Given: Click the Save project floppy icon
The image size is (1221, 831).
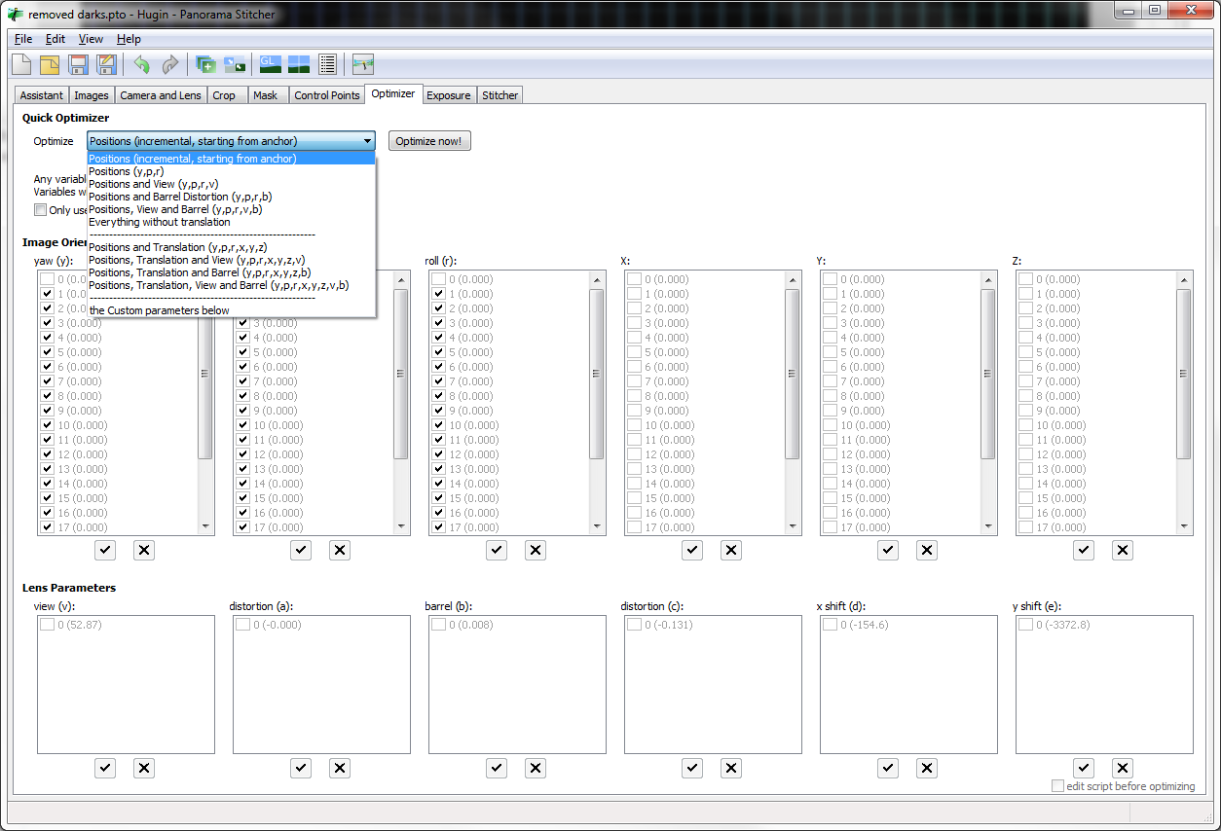Looking at the screenshot, I should click(78, 65).
